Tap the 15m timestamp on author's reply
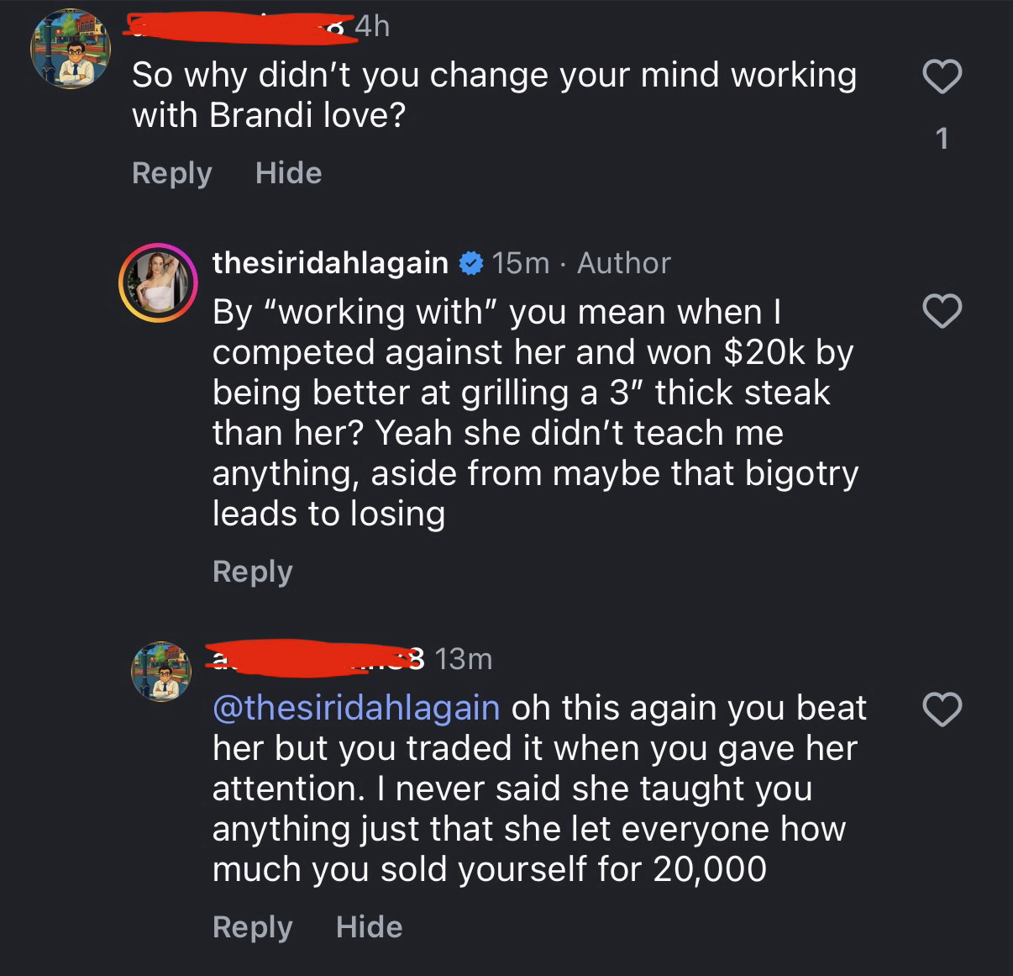The image size is (1013, 976). (520, 264)
